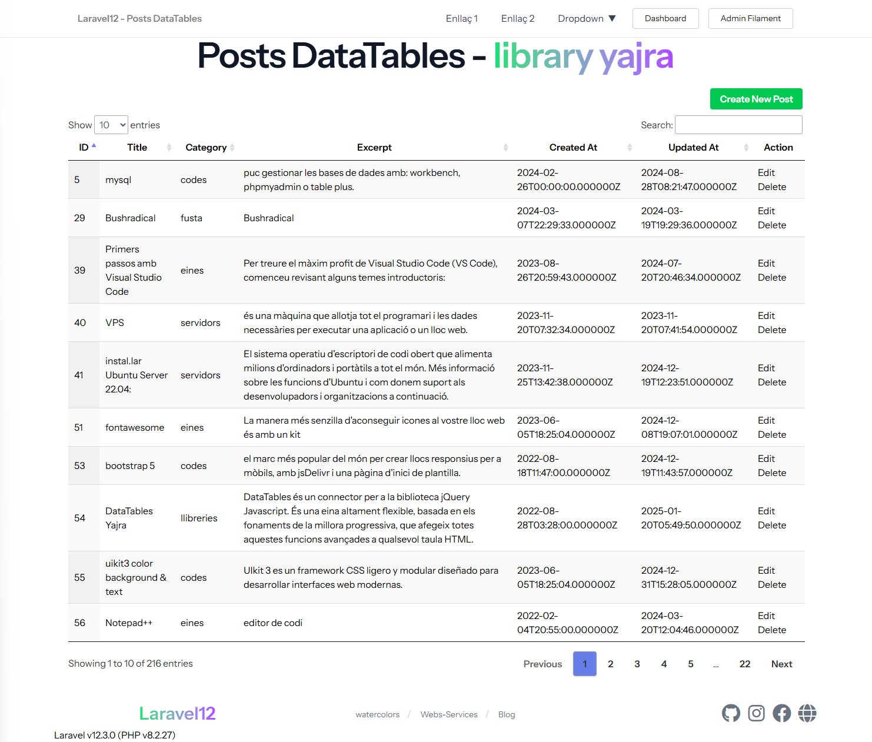The image size is (872, 742).
Task: Click the Create New Post button
Action: click(756, 99)
